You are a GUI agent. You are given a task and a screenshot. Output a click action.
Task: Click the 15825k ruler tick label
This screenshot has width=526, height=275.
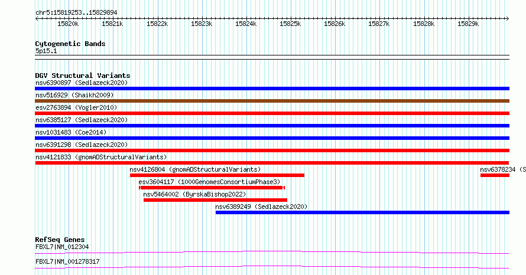(x=290, y=24)
